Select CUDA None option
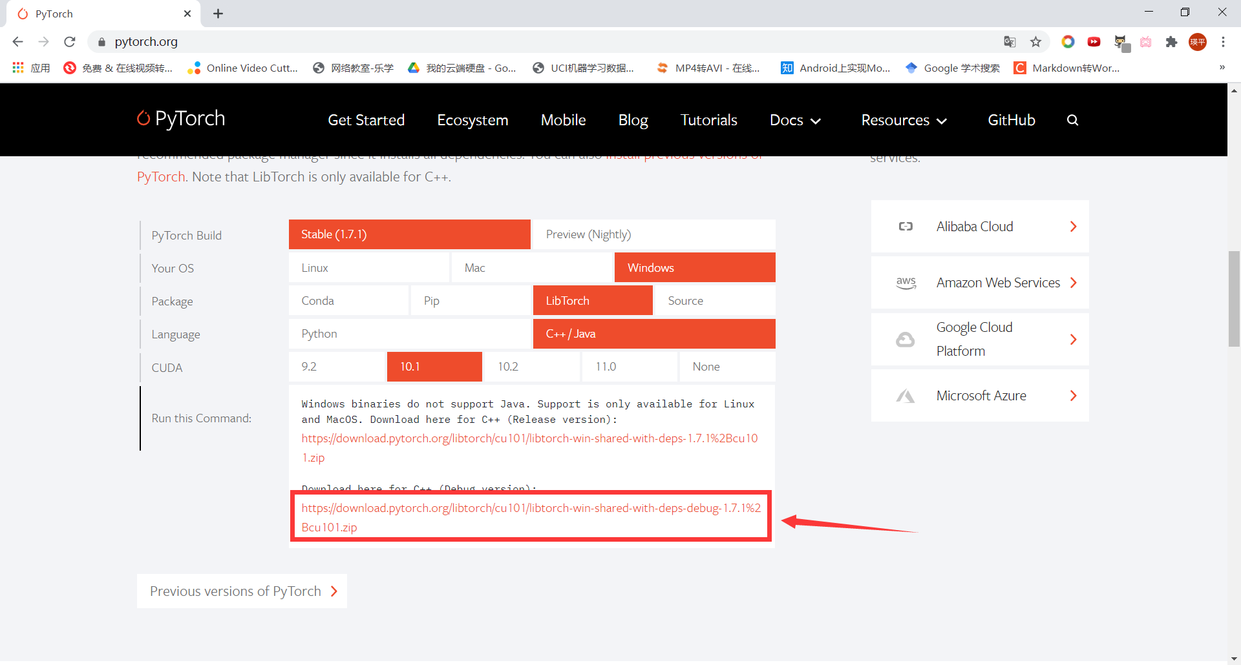Image resolution: width=1241 pixels, height=665 pixels. (728, 367)
